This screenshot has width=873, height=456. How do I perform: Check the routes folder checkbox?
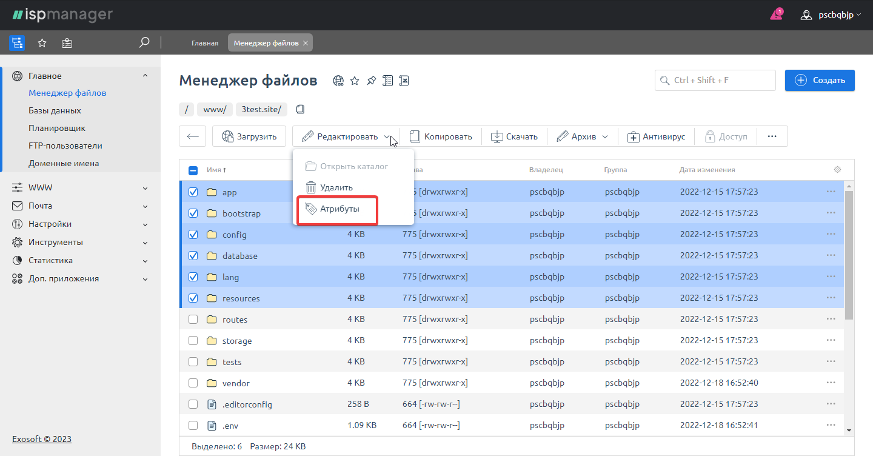point(193,319)
